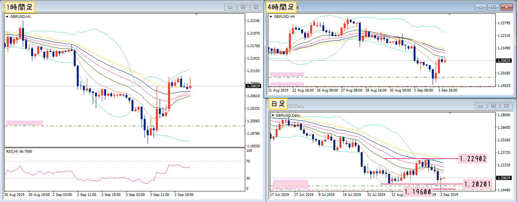Click the RSI level 30 axis label

coord(249,178)
